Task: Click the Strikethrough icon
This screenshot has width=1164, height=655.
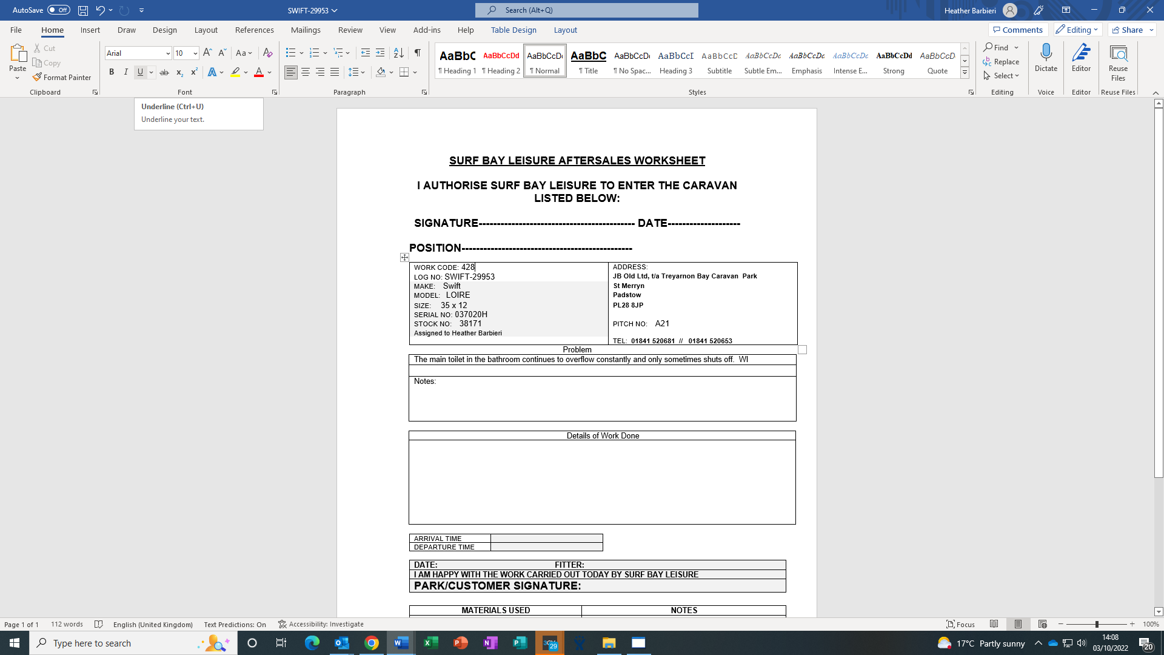Action: tap(164, 72)
